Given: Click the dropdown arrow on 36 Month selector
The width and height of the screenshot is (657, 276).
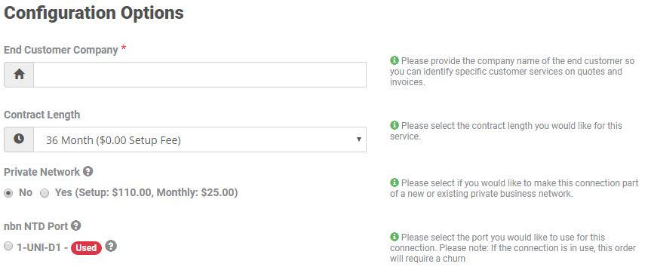Looking at the screenshot, I should [x=358, y=140].
